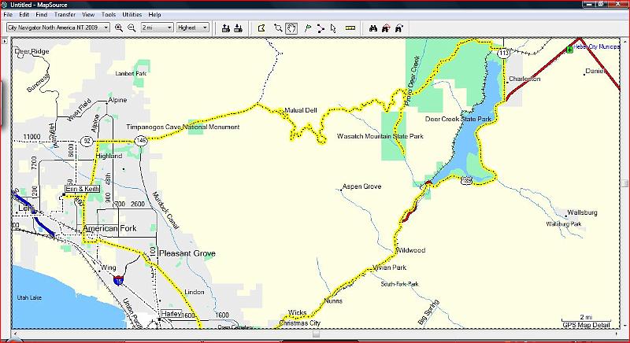Open the File menu
The width and height of the screenshot is (630, 343).
(x=8, y=14)
